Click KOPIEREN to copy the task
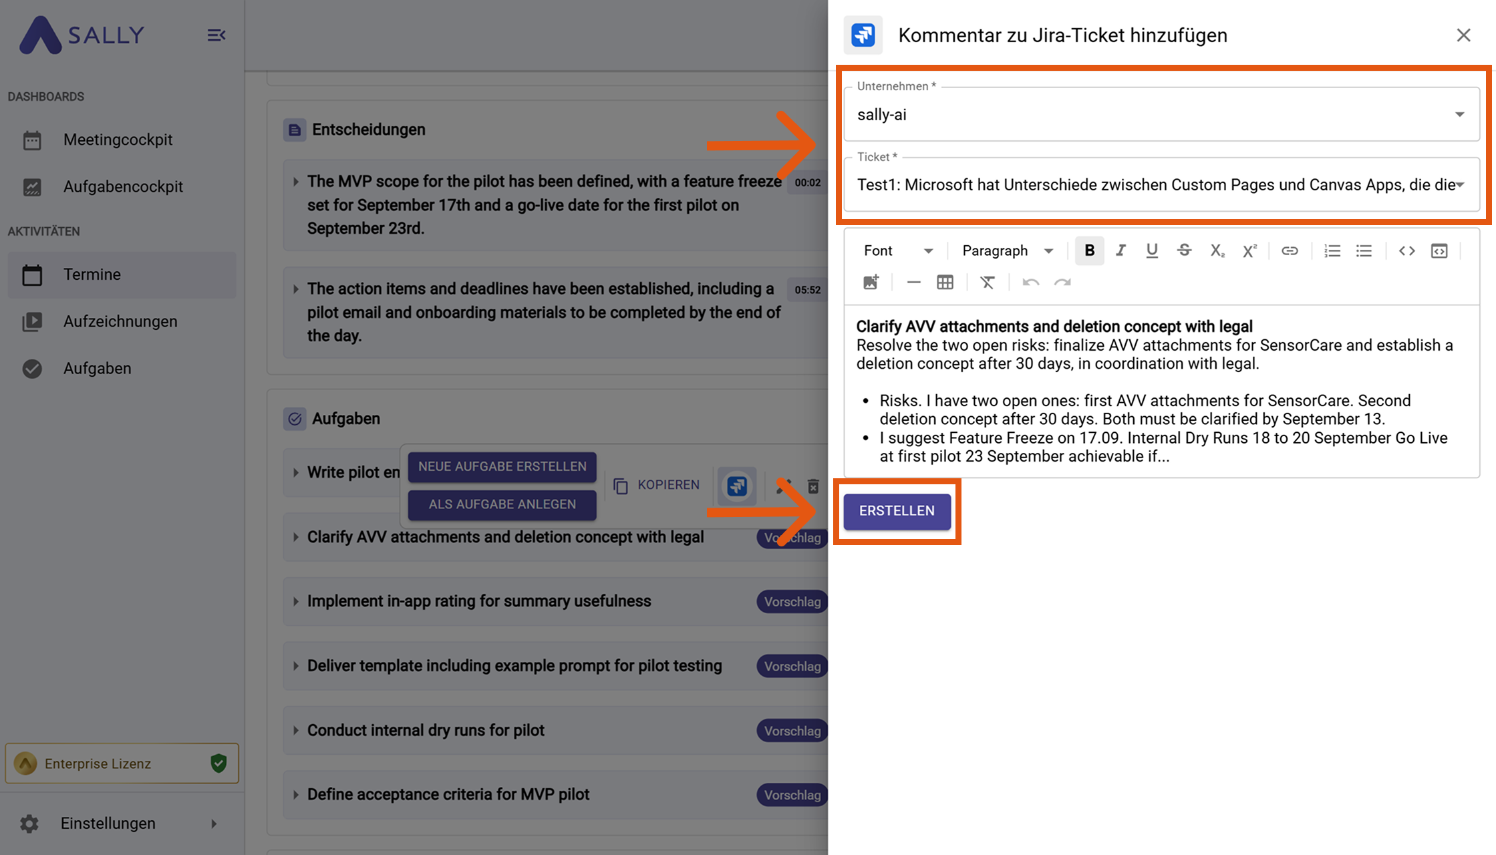Screen dimensions: 1496x855 656,485
